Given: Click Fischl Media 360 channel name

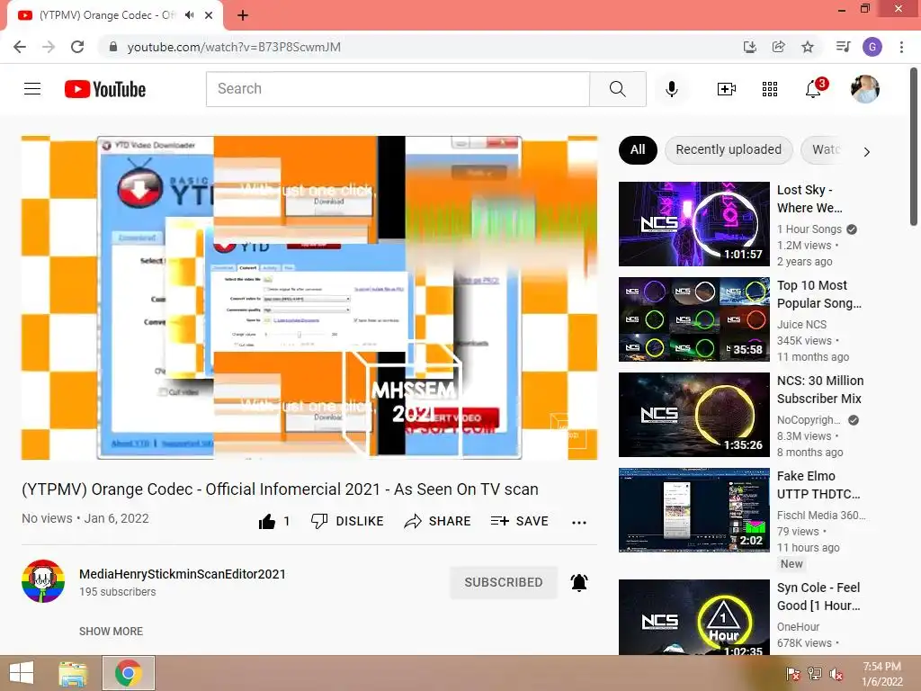Looking at the screenshot, I should 821,516.
